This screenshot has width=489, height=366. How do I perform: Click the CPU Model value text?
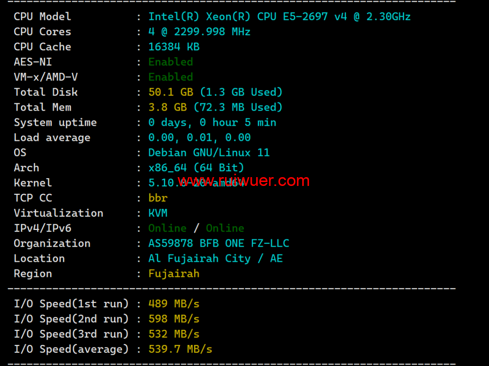click(279, 17)
